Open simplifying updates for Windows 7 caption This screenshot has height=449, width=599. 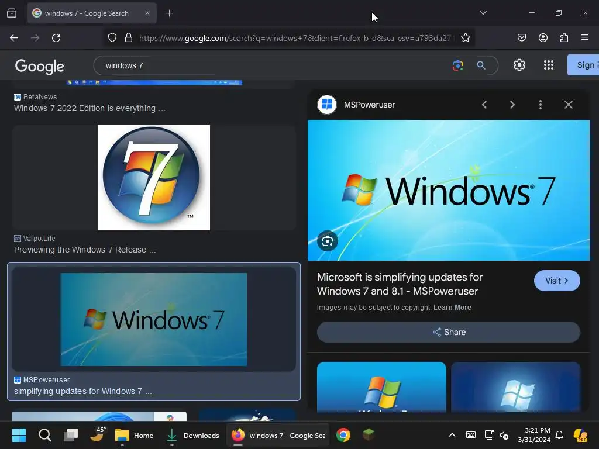tap(82, 391)
